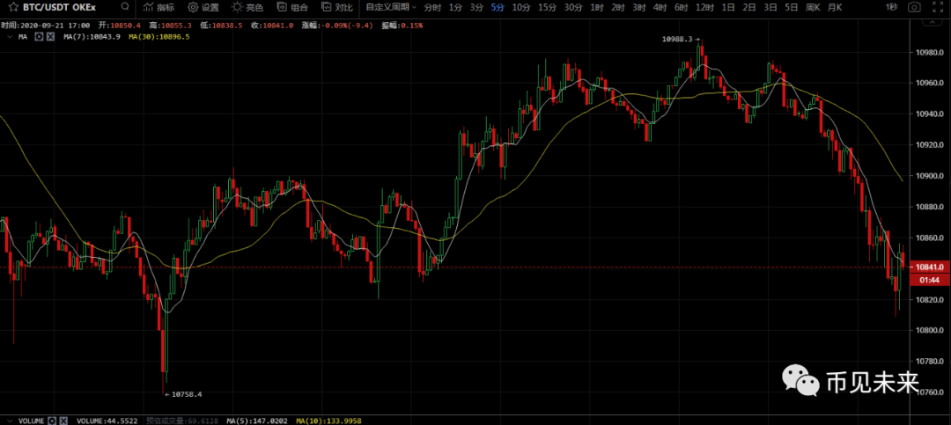
Task: Select 2时 timeframe
Action: 618,7
